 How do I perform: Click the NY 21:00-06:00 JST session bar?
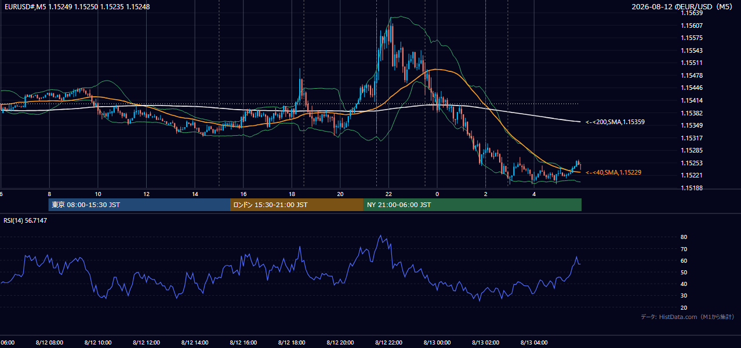[473, 205]
